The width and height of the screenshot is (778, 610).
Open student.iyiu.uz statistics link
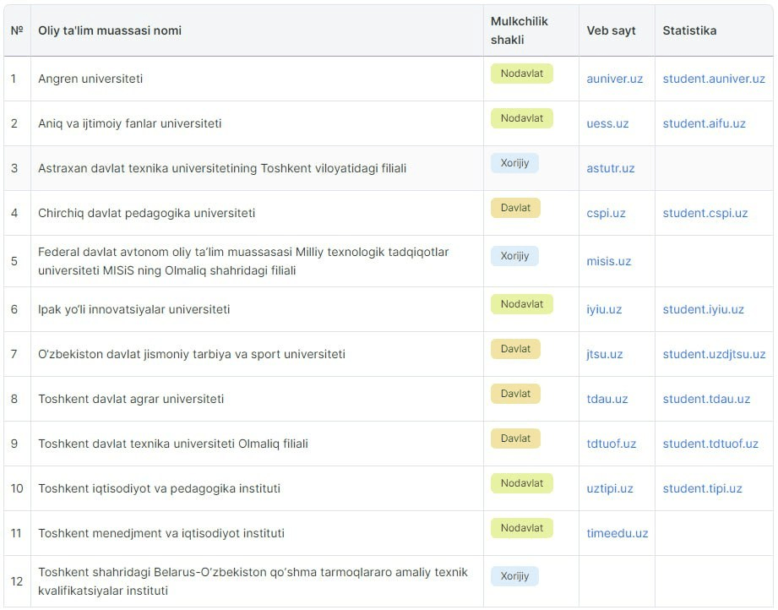click(703, 309)
